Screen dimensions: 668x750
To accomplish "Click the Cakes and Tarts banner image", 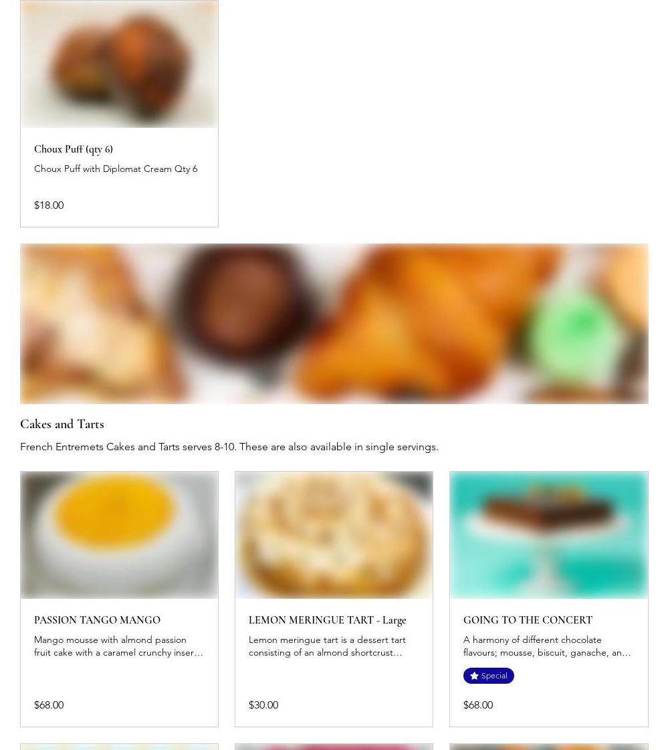I will (334, 324).
